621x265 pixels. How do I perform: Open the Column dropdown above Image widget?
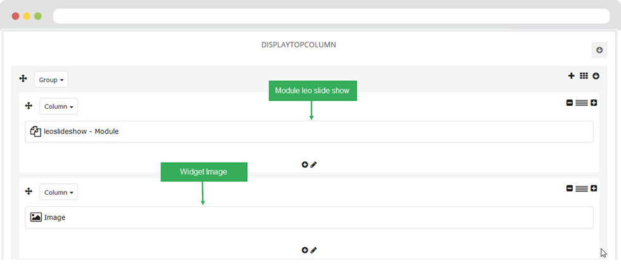tap(59, 192)
